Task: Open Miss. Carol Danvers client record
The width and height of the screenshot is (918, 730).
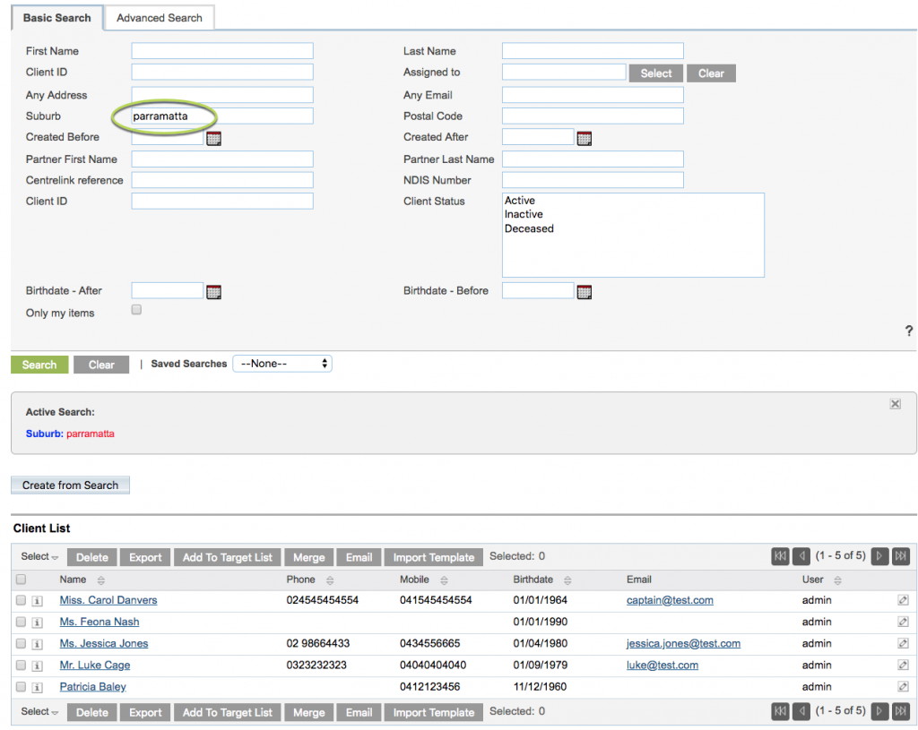Action: point(108,600)
